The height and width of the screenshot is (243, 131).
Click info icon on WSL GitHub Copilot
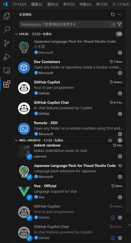pos(113,218)
